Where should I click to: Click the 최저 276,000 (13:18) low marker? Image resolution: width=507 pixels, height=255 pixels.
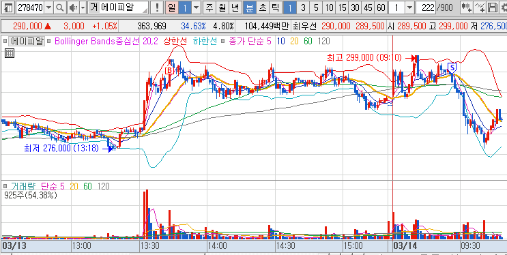[x=61, y=149]
